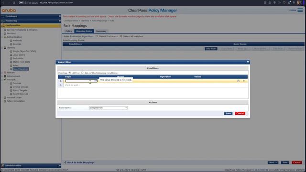This screenshot has width=306, height=172.
Task: Click the browser profile avatar
Action: click(298, 2)
